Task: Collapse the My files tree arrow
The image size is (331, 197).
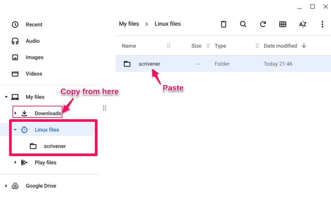Action: pyautogui.click(x=6, y=97)
